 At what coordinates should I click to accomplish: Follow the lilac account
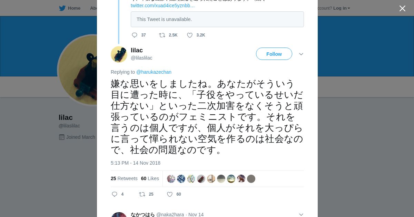pyautogui.click(x=274, y=54)
